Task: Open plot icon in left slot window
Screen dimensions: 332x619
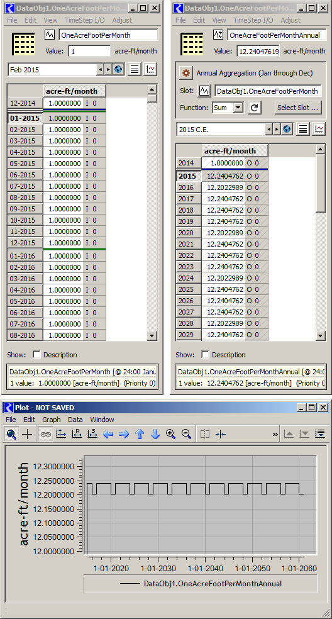Action: point(150,69)
